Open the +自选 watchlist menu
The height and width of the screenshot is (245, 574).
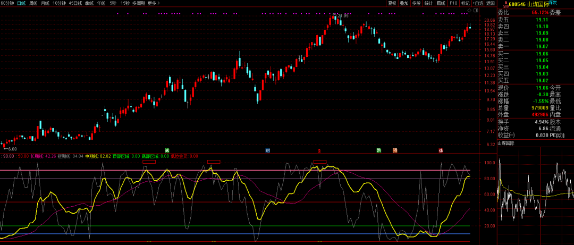pyautogui.click(x=479, y=3)
